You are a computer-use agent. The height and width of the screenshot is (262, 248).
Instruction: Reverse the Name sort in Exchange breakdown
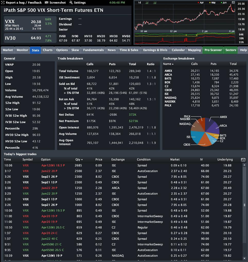pyautogui.click(x=167, y=64)
